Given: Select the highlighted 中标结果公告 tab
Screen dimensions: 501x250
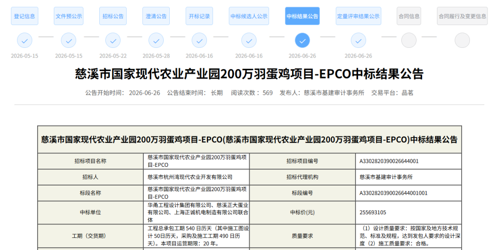Looking at the screenshot, I should click(x=302, y=16).
